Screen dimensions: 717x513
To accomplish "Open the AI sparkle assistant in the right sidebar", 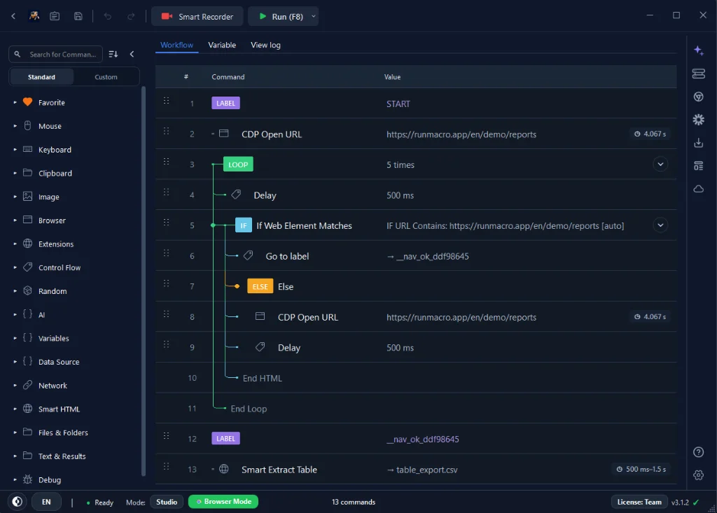I will tap(698, 50).
